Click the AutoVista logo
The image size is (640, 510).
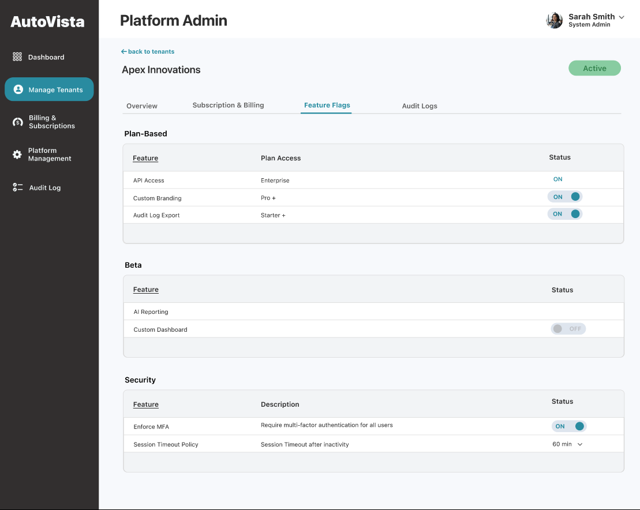pos(47,22)
